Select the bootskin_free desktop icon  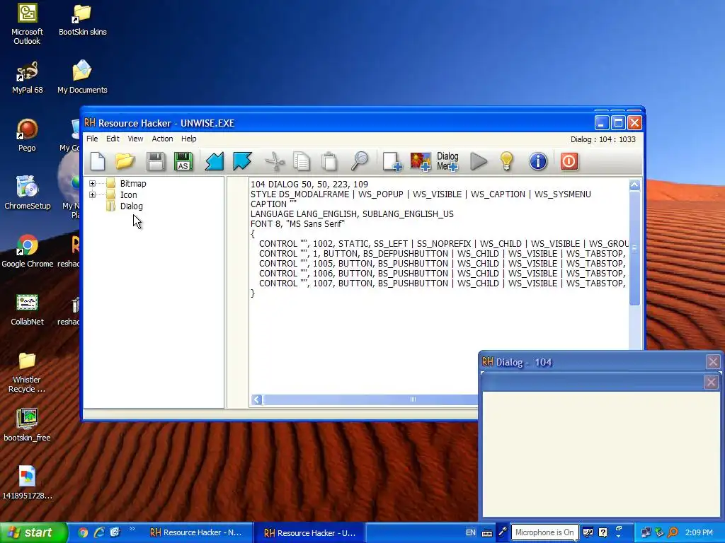click(27, 426)
